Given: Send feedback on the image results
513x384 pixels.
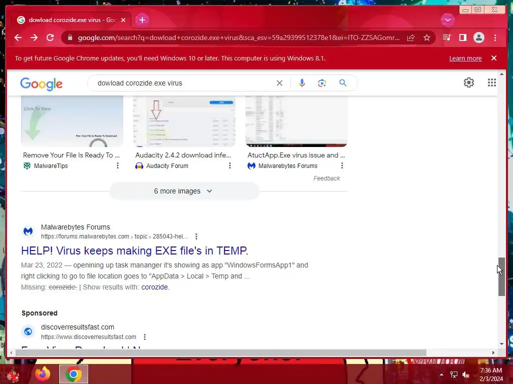Looking at the screenshot, I should point(327,178).
